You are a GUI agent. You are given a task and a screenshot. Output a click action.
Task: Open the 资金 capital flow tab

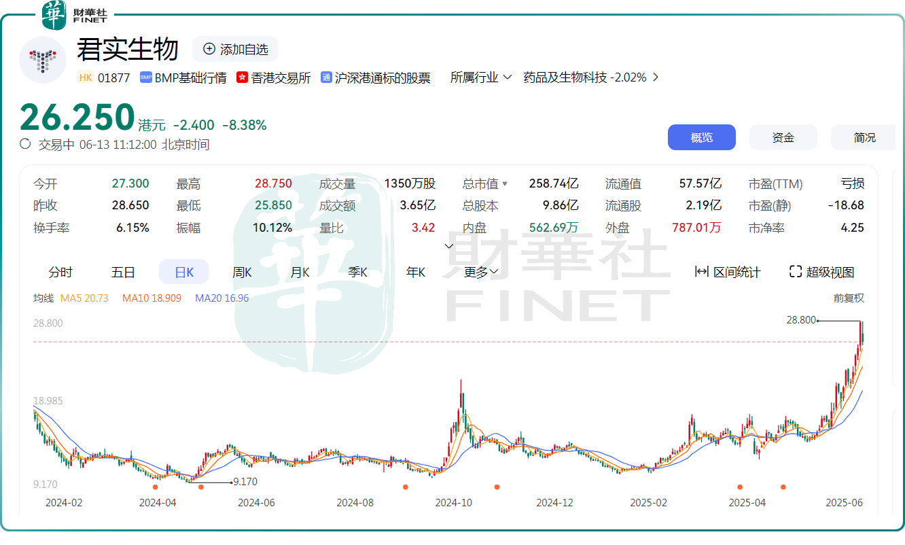pos(783,137)
